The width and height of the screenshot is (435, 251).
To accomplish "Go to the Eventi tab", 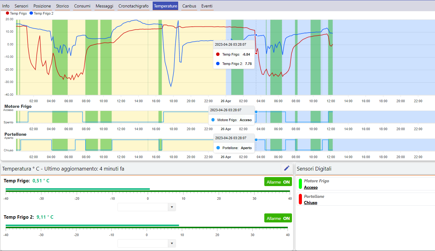I will tap(207, 6).
